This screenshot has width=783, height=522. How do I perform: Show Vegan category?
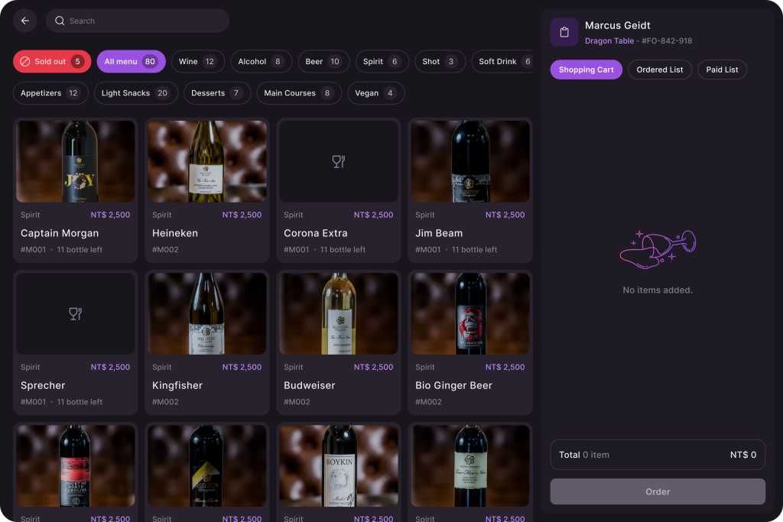point(375,92)
